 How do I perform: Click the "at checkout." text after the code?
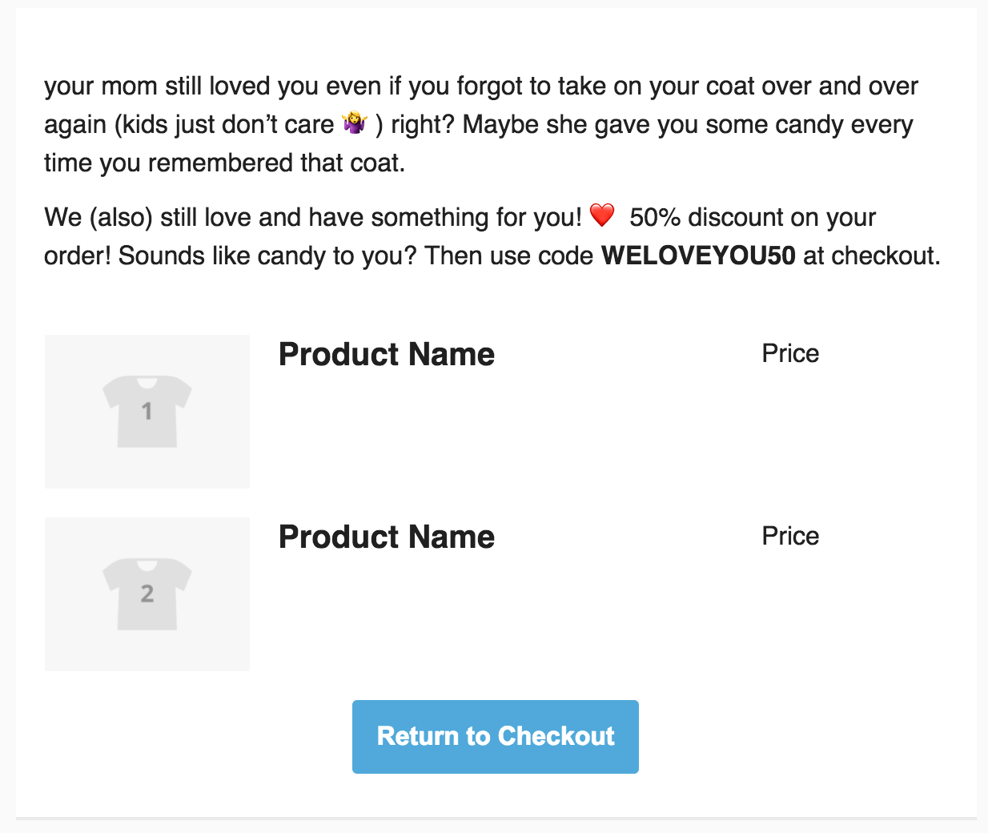point(871,256)
